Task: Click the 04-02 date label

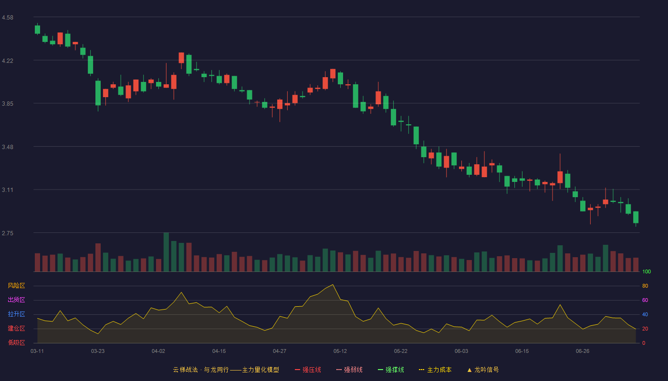Action: [x=158, y=351]
